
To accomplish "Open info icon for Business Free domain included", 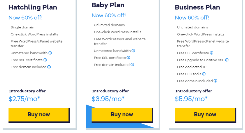I will click(216, 81).
